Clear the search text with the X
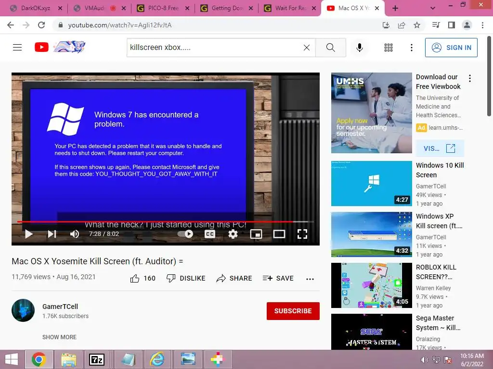The height and width of the screenshot is (369, 493). [x=307, y=48]
